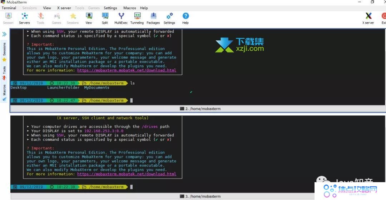Follow the mobatek download link in top terminal
The width and height of the screenshot is (386, 200).
(x=127, y=70)
